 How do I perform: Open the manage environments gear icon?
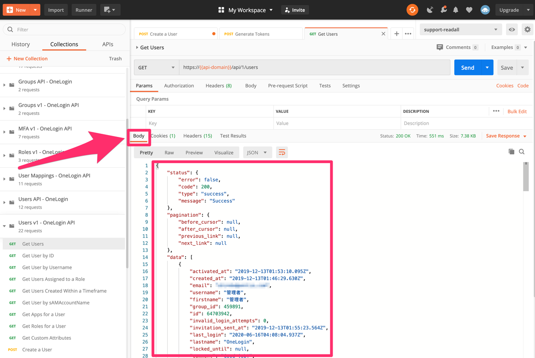tap(527, 30)
